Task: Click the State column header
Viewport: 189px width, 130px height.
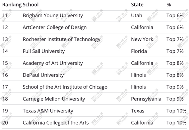Action: pos(137,5)
